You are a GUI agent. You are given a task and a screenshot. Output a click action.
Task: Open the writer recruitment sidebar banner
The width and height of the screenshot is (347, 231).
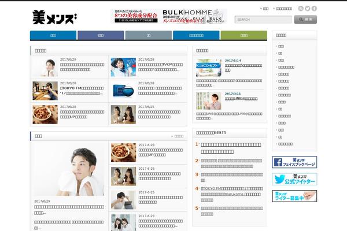pyautogui.click(x=294, y=196)
